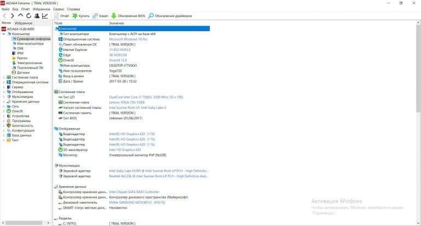Click the back navigation arrow
This screenshot has height=226, width=421.
[4, 16]
